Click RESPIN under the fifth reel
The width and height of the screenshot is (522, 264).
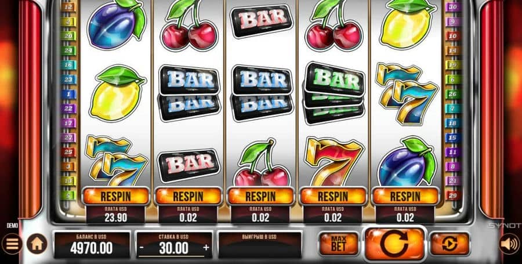coord(405,196)
